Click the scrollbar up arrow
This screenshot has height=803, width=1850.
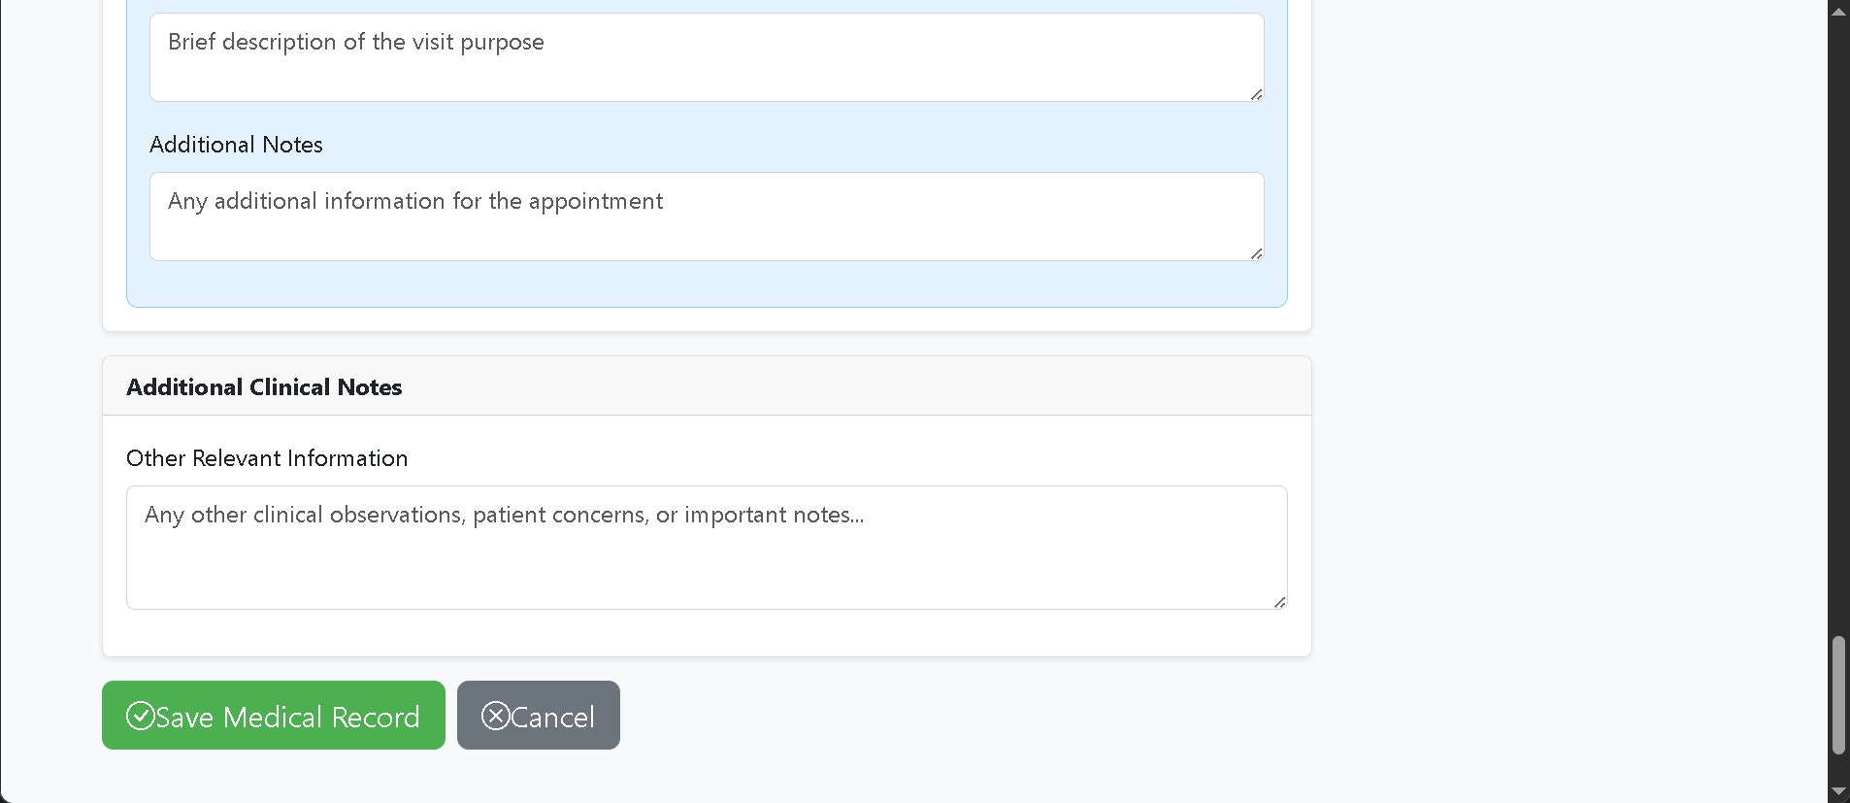1838,11
